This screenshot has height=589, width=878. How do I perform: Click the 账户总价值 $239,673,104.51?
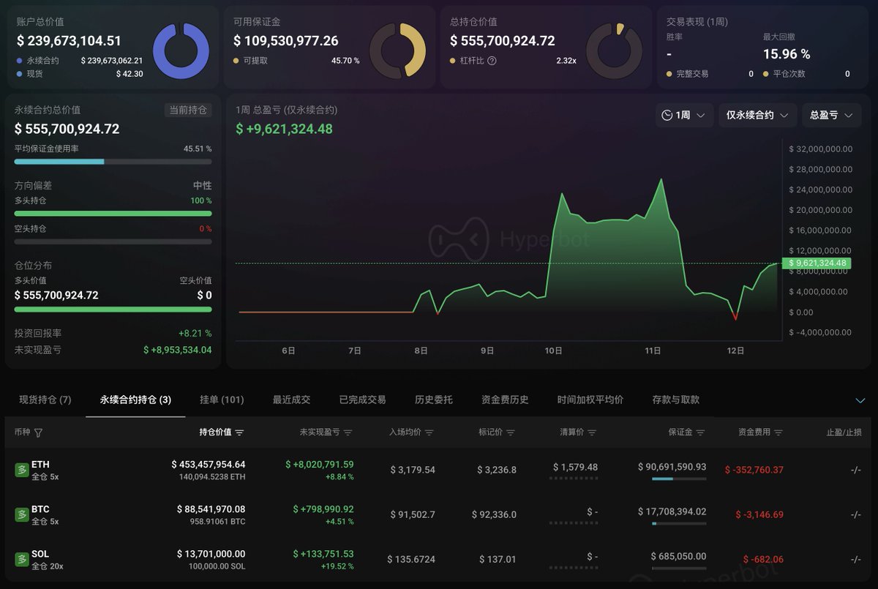point(69,41)
